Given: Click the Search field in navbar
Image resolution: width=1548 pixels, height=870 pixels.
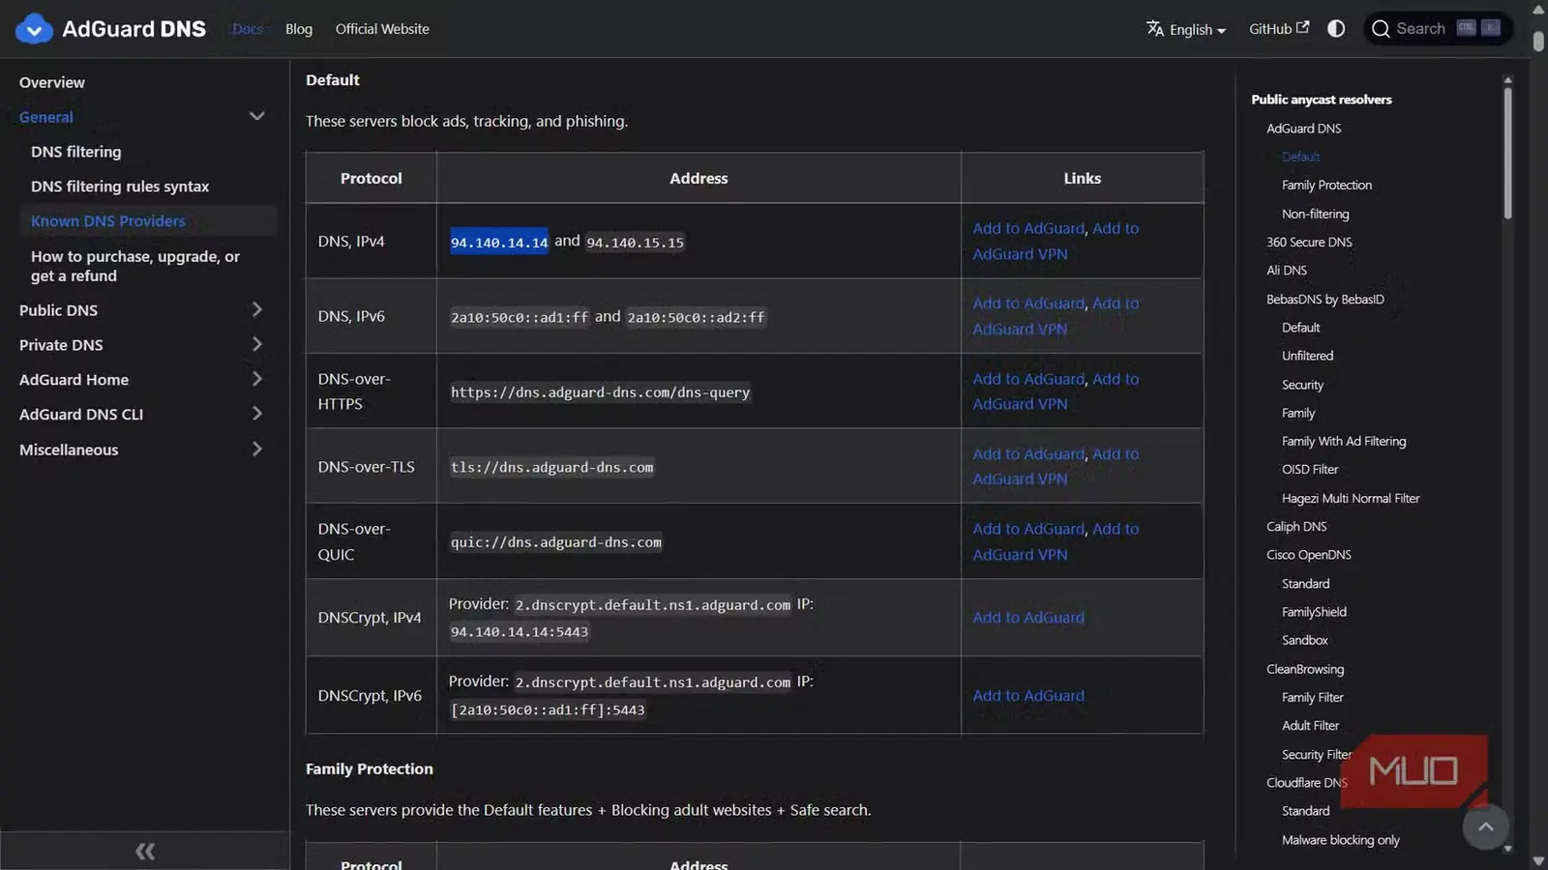Looking at the screenshot, I should [1437, 29].
